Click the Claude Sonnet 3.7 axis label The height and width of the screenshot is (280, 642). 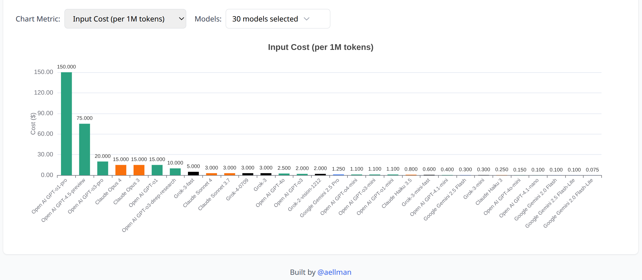click(214, 194)
